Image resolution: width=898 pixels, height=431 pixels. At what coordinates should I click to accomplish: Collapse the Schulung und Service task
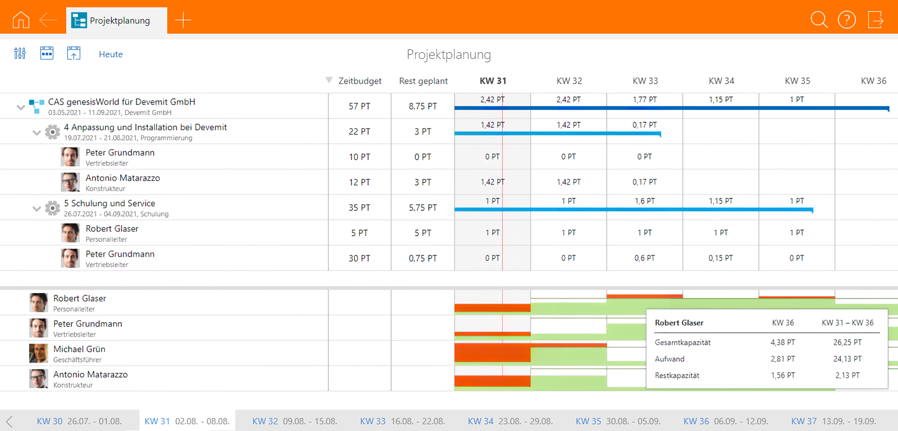[36, 209]
